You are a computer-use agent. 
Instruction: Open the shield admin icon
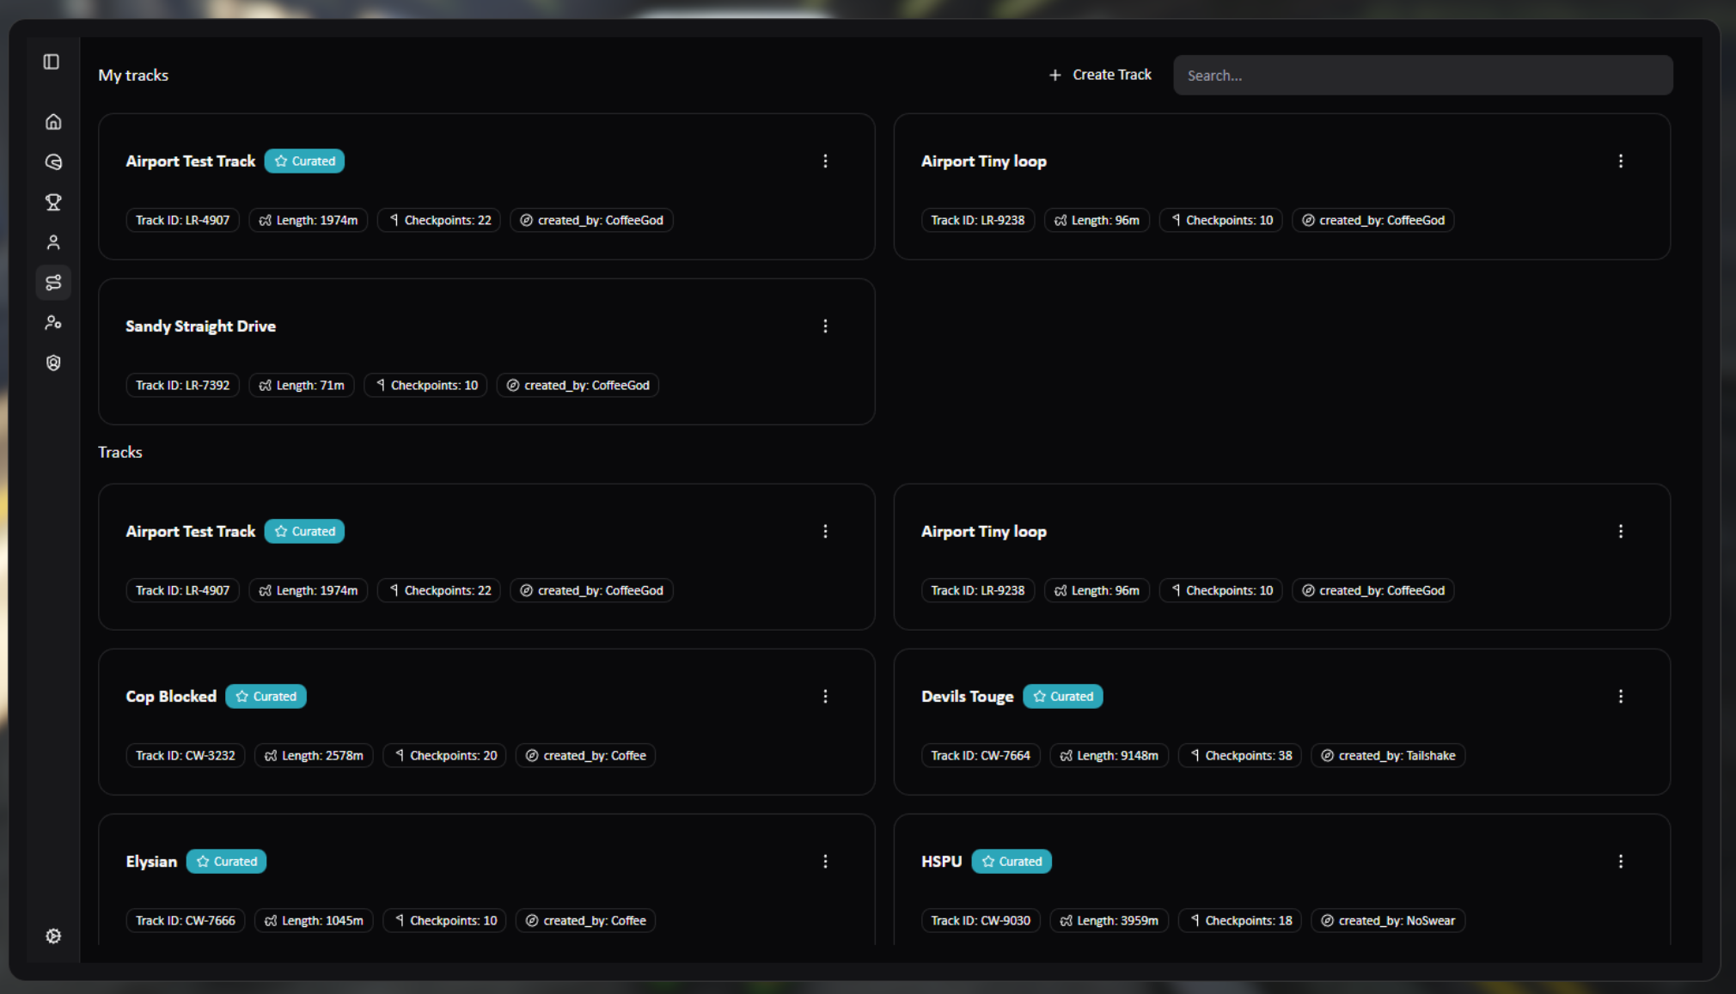point(53,363)
